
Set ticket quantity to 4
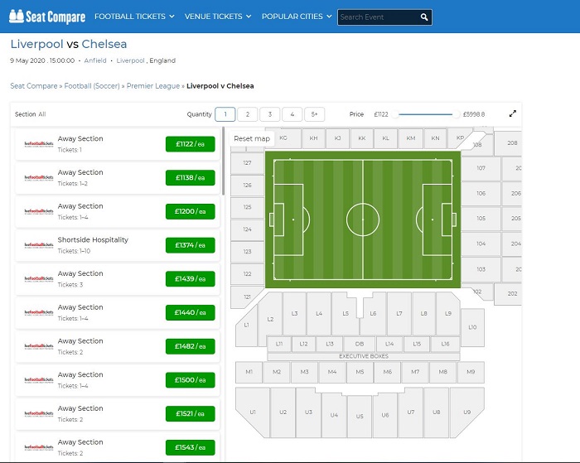point(292,114)
